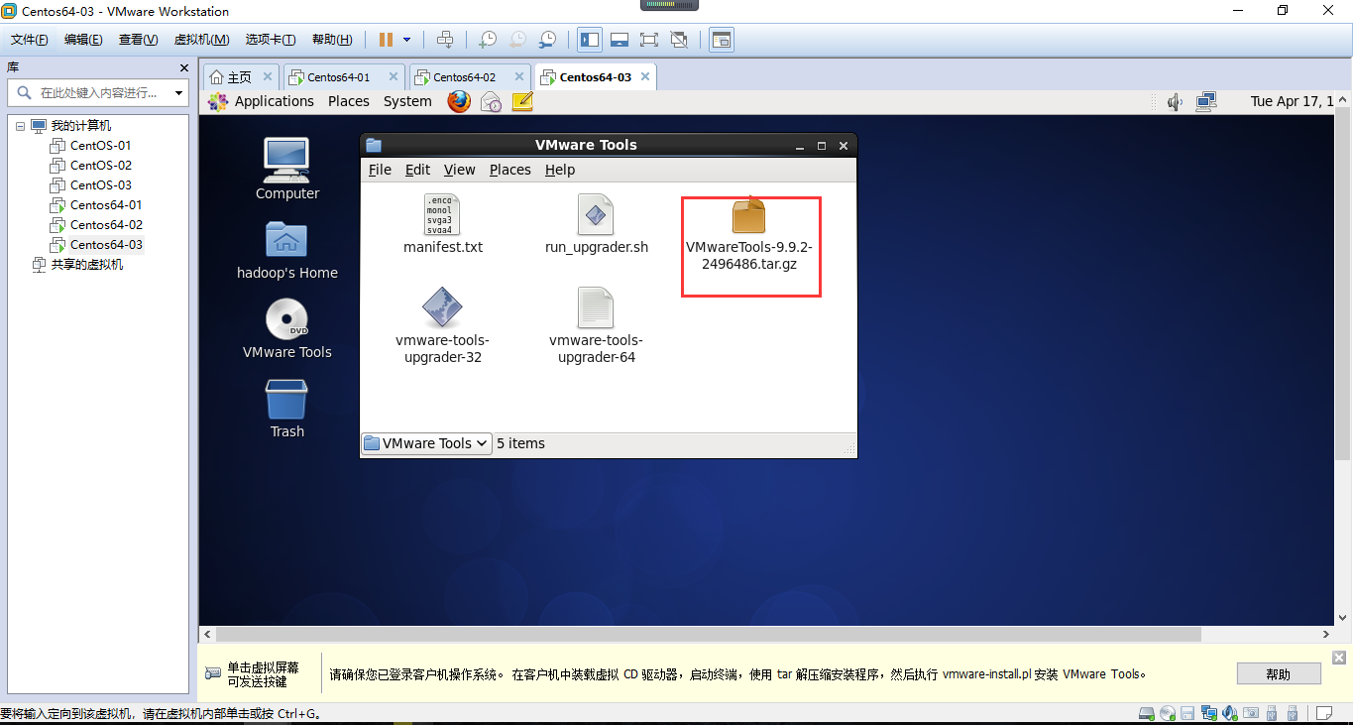Click the CD/DVD drive status bar icon

pyautogui.click(x=1167, y=713)
